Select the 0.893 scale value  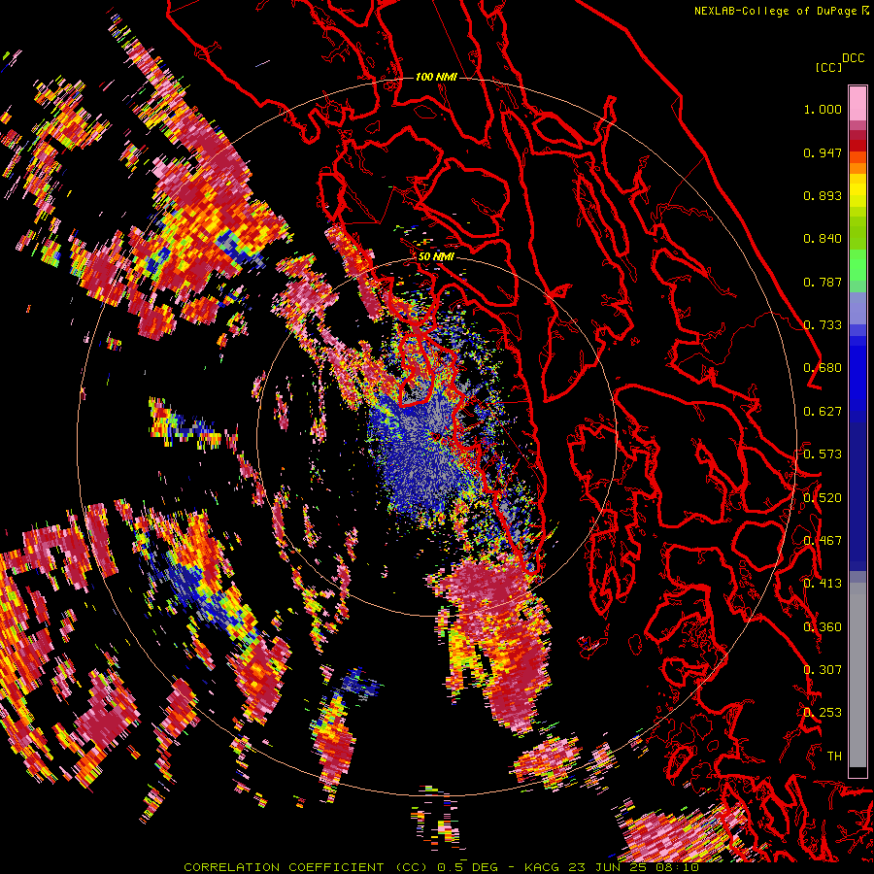[823, 195]
